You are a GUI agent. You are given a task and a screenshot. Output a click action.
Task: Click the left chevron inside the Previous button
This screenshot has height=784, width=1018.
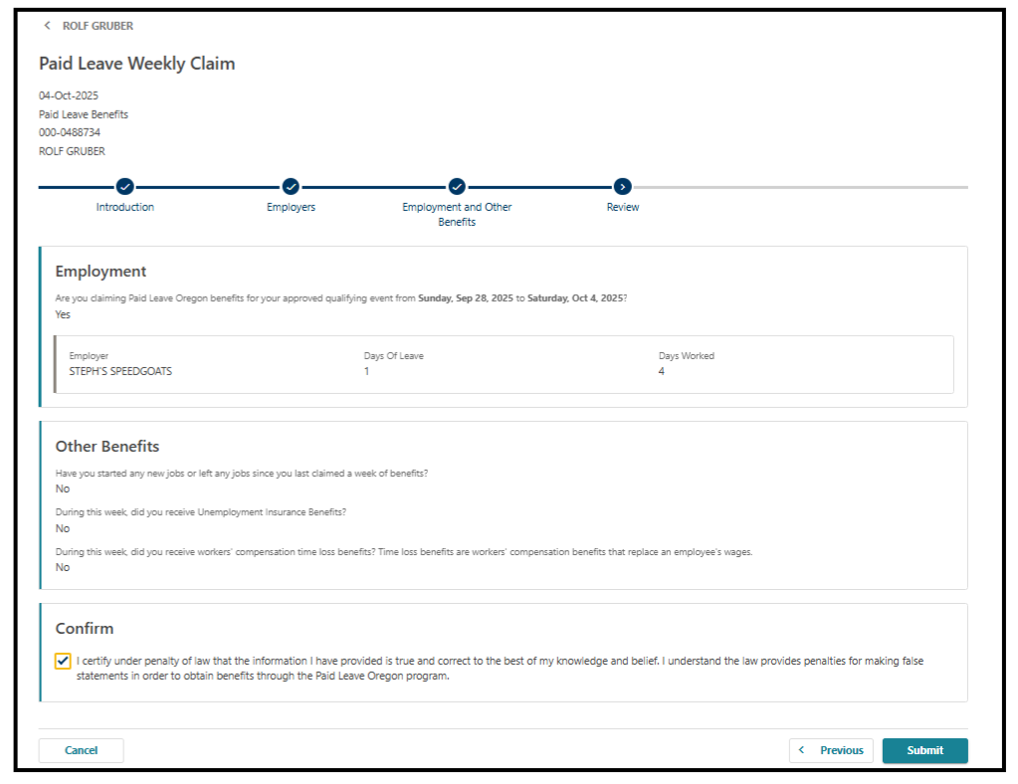[803, 750]
